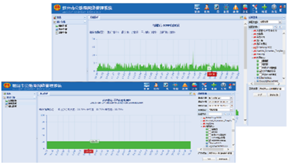This screenshot has height=164, width=288.
Task: Toggle the checked checkbox in back window device tree
Action: (x=260, y=71)
